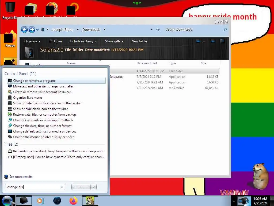Open Make text and other items larger or smaller
Screen dimensions: 274x206
click(x=56, y=86)
